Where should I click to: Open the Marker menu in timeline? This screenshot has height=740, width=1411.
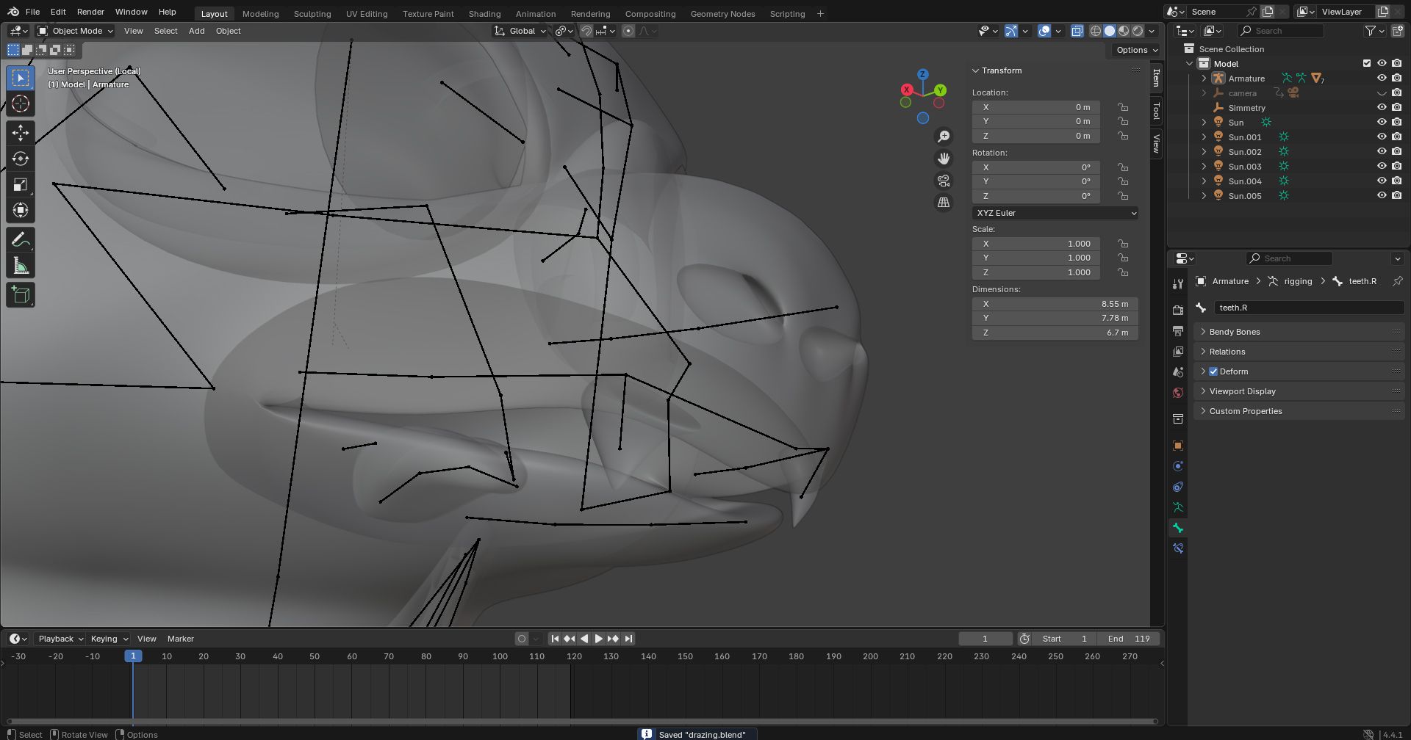coord(181,639)
